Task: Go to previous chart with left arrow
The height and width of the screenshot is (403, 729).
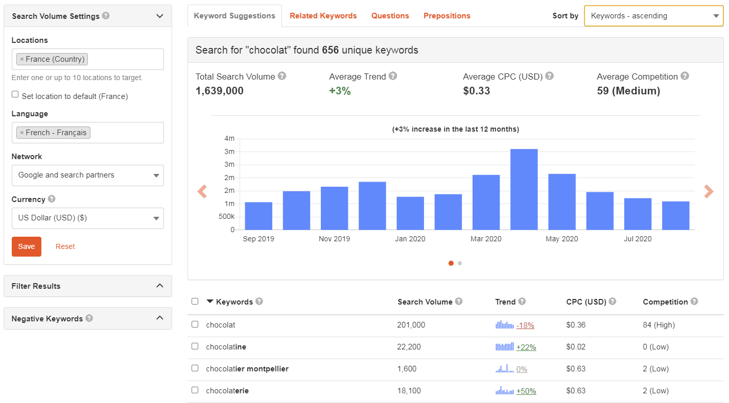Action: (202, 191)
